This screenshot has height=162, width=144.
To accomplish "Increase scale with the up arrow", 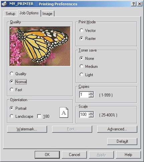I will tap(91, 113).
